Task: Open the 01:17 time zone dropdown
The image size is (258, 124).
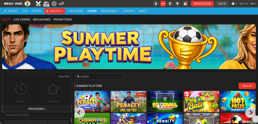Action: coord(244,4)
